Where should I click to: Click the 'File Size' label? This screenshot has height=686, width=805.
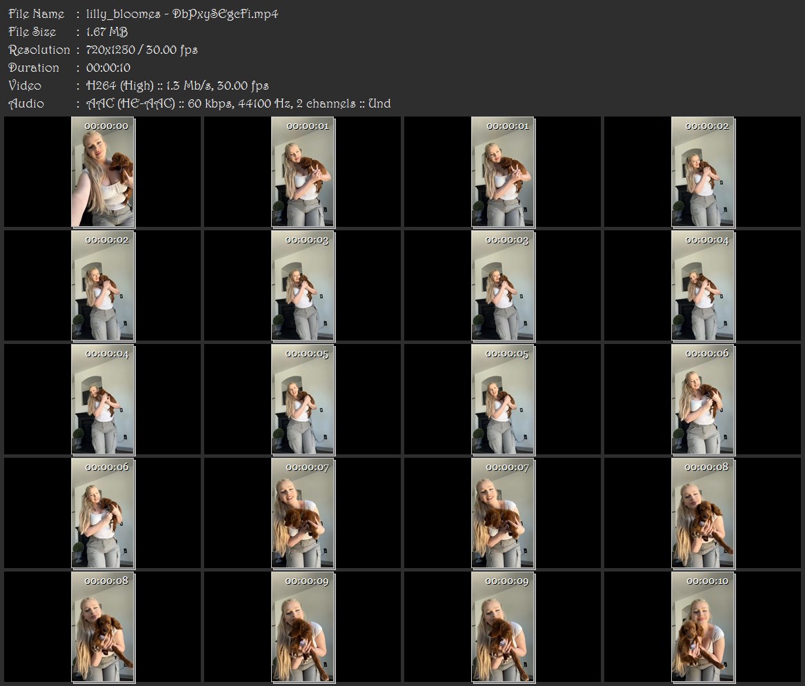point(32,32)
